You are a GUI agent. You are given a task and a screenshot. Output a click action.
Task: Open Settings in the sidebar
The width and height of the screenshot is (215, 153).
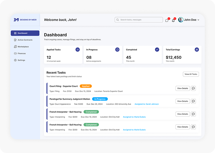click(25, 60)
